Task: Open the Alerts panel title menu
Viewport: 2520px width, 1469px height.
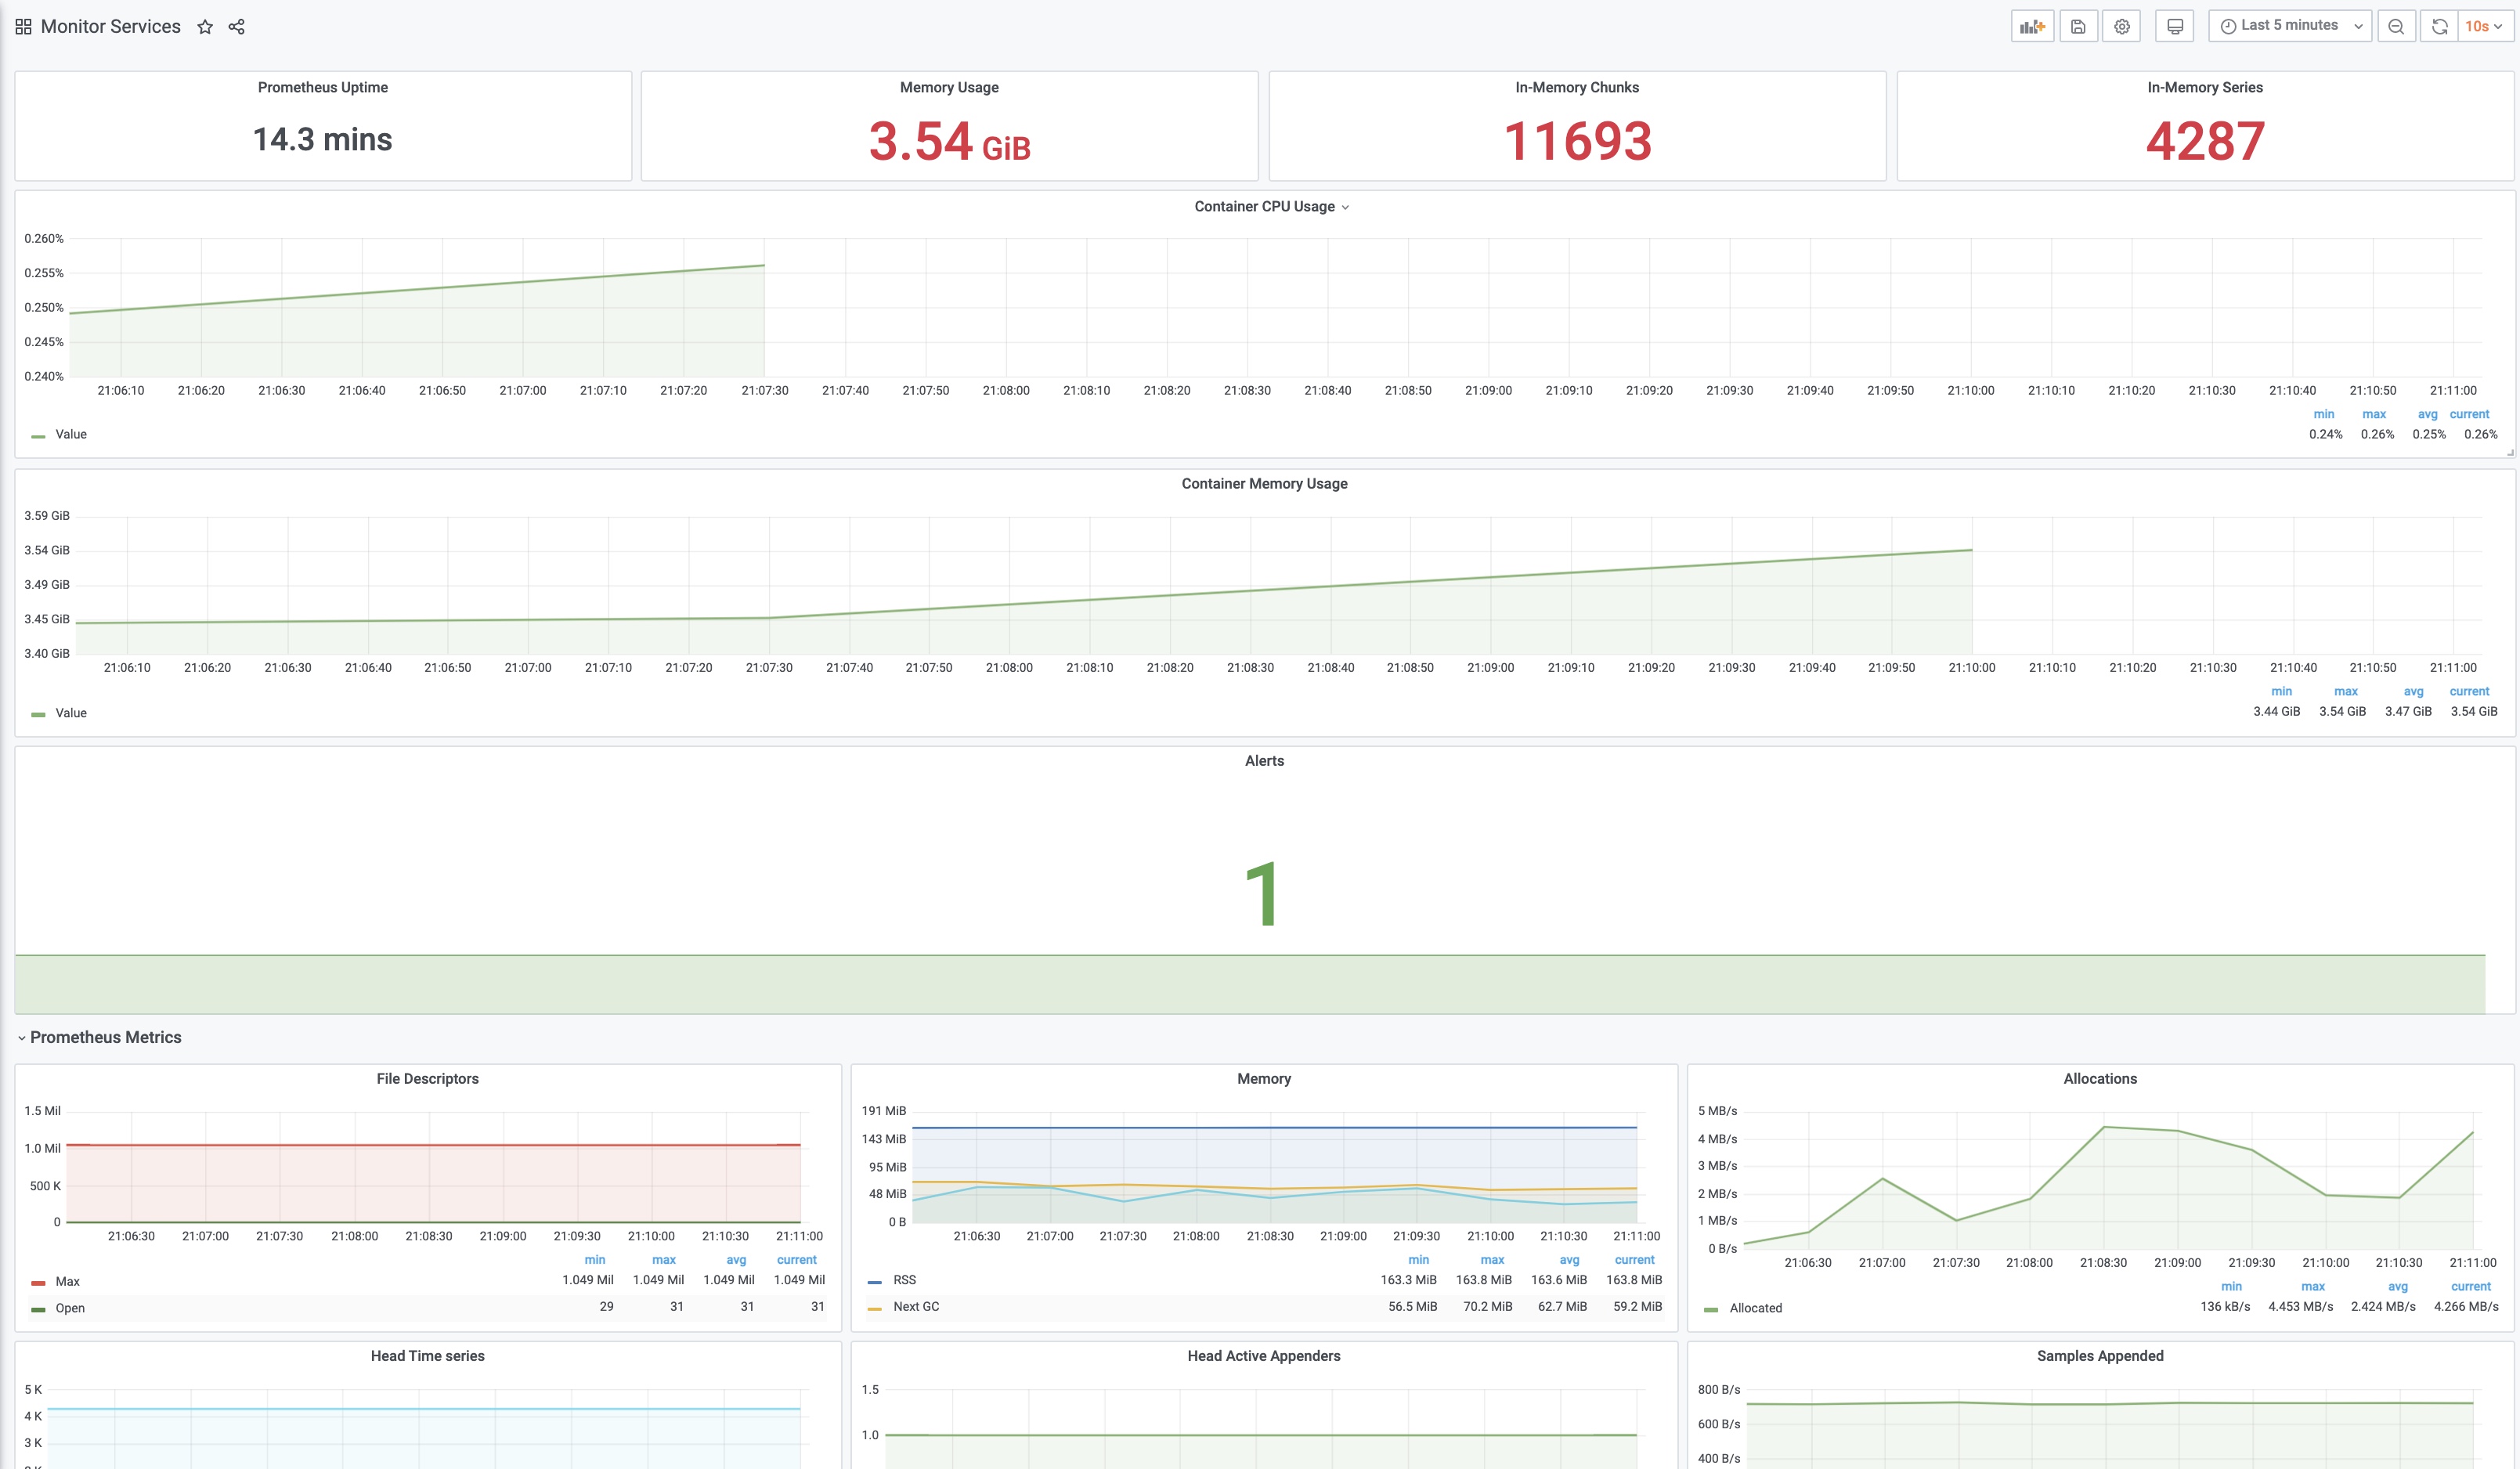Action: (1264, 761)
